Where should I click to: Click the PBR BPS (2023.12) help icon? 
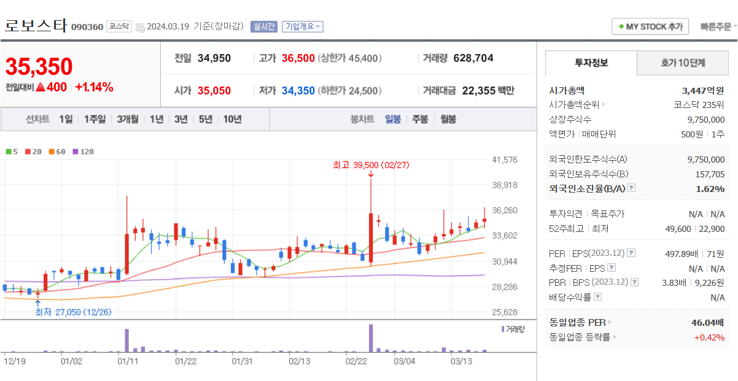tap(634, 282)
